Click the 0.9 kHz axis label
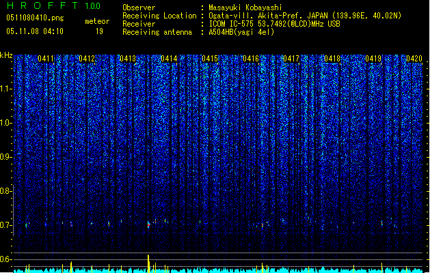Screen dimensions: 430x273 pyautogui.click(x=6, y=157)
